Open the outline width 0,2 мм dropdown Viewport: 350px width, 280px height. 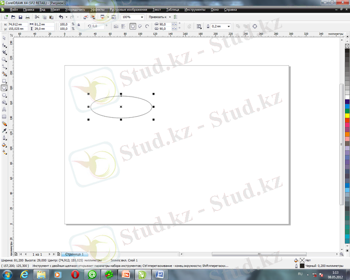(x=229, y=26)
